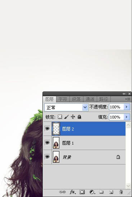Close the layers panel
The height and width of the screenshot is (197, 132).
[x=129, y=94]
